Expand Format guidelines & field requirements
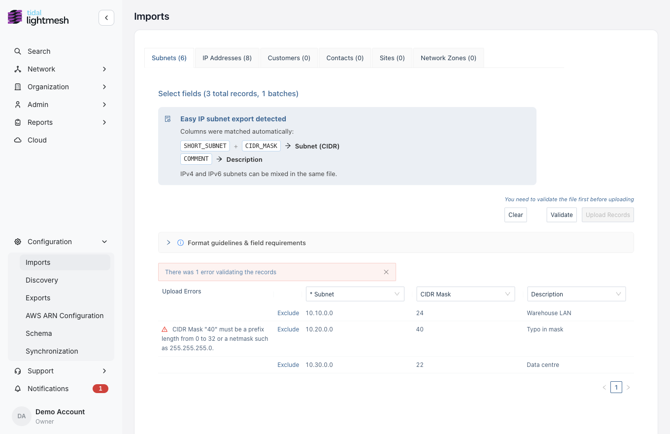This screenshot has height=434, width=670. click(x=396, y=243)
